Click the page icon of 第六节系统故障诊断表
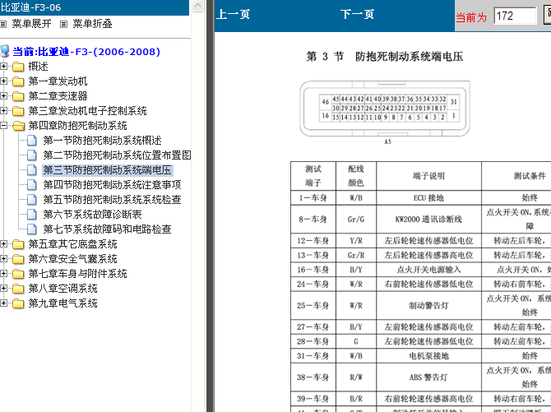Image resolution: width=551 pixels, height=412 pixels. coord(31,214)
